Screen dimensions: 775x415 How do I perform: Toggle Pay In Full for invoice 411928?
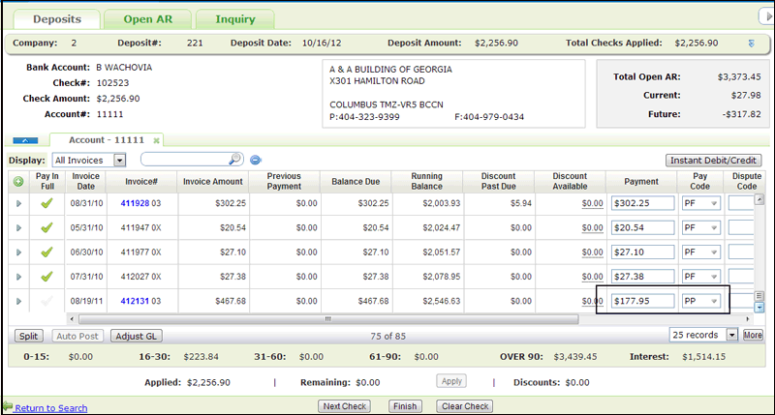tap(46, 203)
